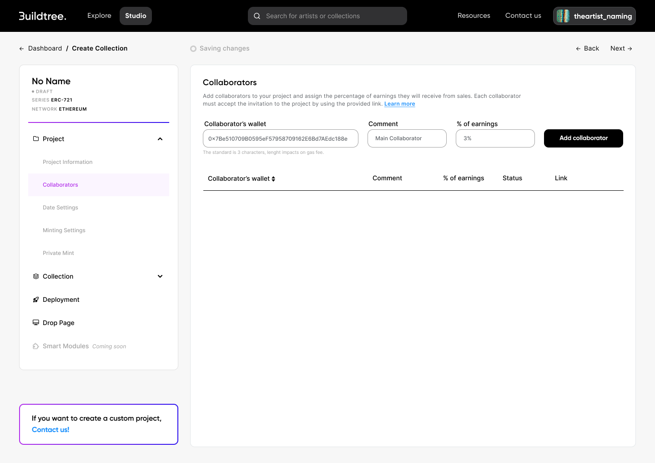Click the Contact us! link
Viewport: 655px width, 463px height.
point(50,430)
